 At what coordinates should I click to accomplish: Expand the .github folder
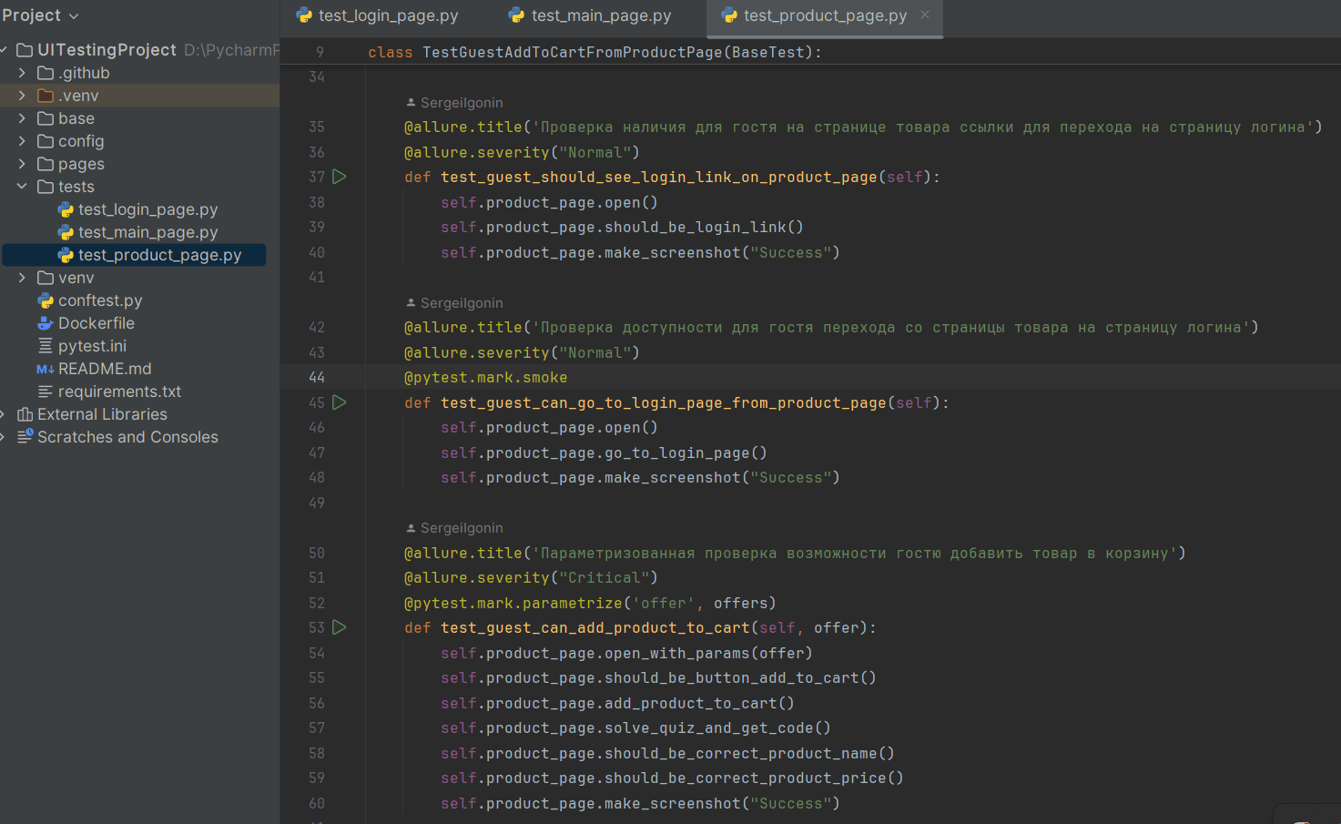pos(22,73)
